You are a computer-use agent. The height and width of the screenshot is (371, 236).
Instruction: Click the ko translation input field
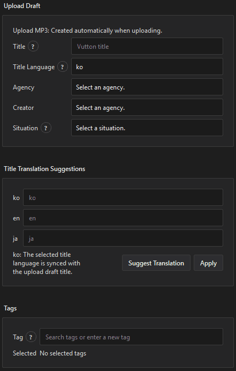point(123,197)
